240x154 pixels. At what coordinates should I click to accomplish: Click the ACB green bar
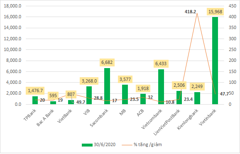tap(143, 99)
